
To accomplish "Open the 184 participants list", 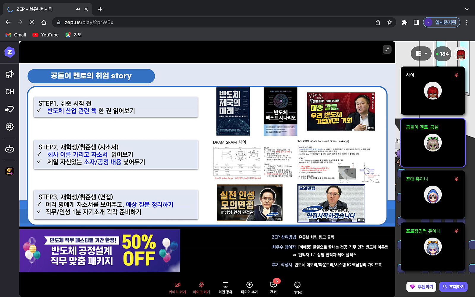I will [442, 54].
